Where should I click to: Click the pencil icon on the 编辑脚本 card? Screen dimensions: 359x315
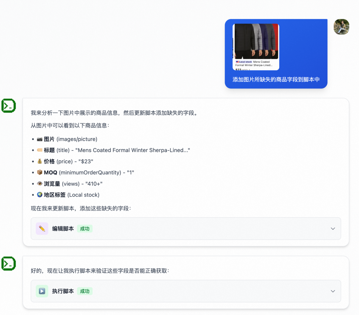42,228
